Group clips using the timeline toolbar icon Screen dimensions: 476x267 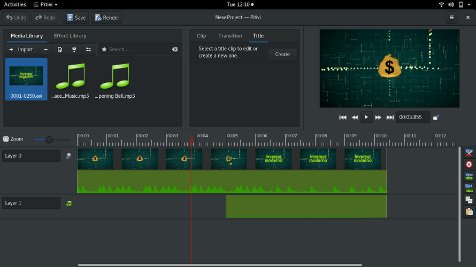point(469,176)
